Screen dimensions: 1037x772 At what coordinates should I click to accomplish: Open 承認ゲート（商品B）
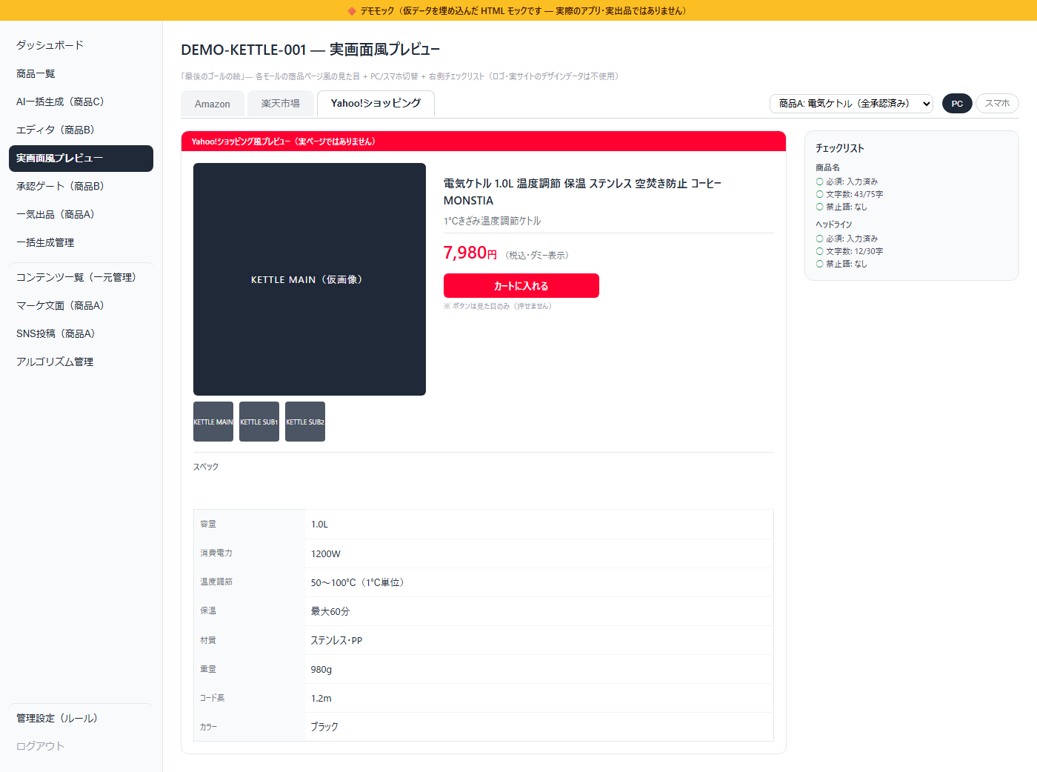[81, 186]
